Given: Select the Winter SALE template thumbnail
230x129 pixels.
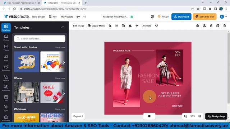Looking at the screenshot, I should (x=53, y=92).
